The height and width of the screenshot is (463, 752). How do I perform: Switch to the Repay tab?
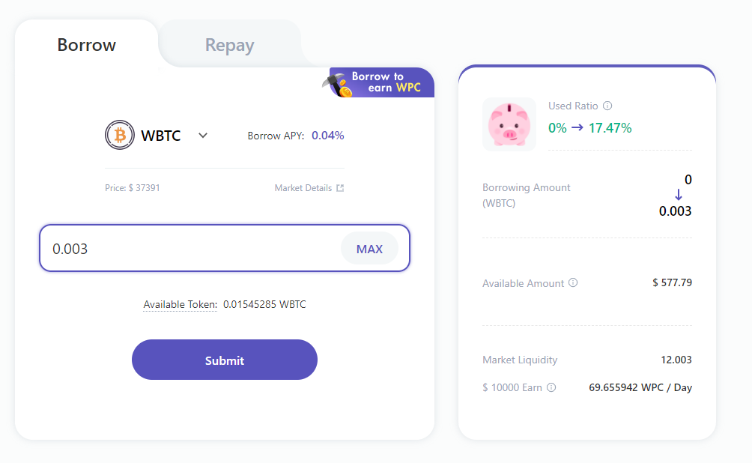click(230, 45)
